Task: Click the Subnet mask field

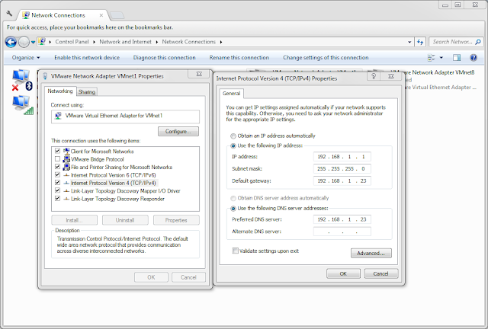Action: 342,169
